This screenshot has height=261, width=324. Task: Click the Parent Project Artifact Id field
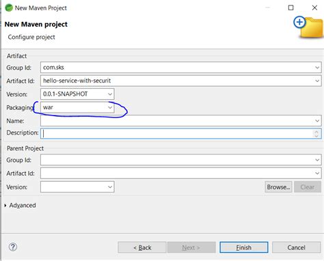181,174
